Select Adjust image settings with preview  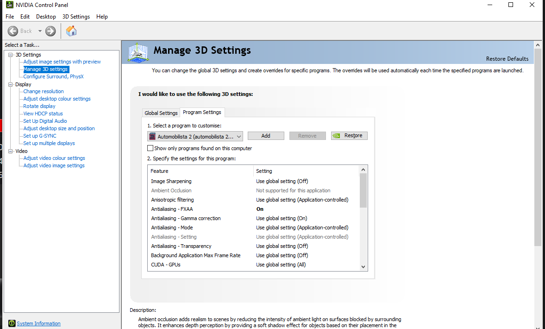62,62
